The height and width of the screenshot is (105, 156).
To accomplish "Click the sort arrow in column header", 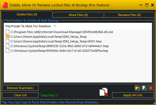I will click(x=55, y=26).
